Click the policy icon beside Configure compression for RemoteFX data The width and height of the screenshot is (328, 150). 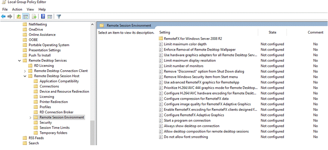(x=160, y=99)
